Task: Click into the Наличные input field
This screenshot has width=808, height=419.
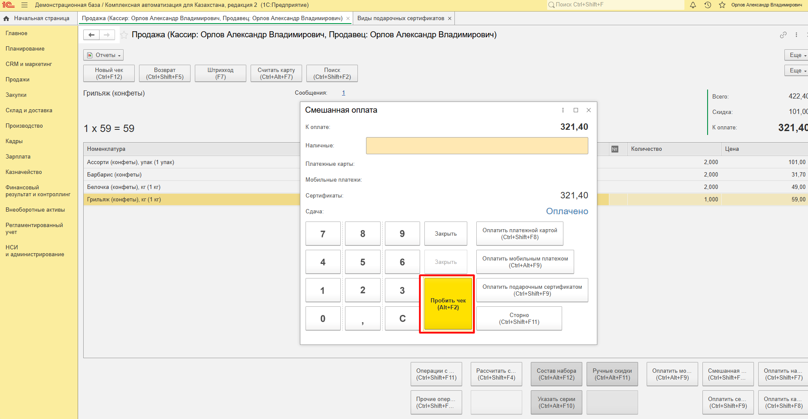Action: [x=477, y=146]
